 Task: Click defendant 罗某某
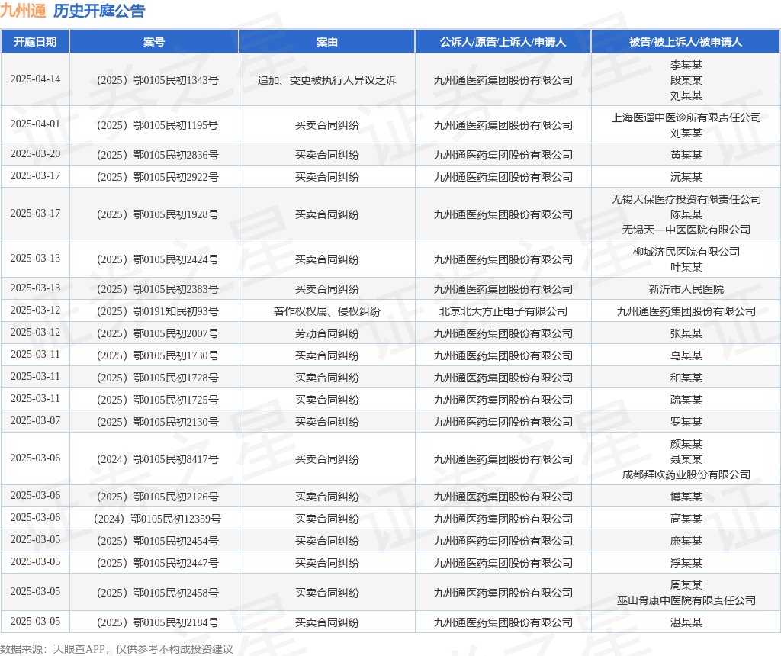click(x=686, y=422)
